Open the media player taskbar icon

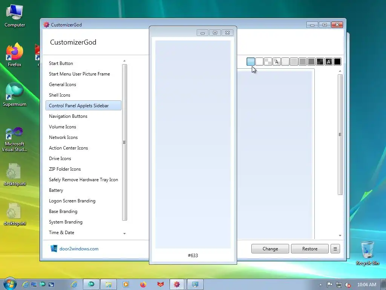[x=126, y=284]
